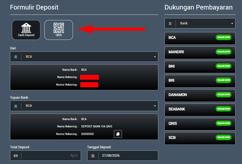
Task: Click ONLINE NOW badge for BNI
Action: tap(224, 66)
